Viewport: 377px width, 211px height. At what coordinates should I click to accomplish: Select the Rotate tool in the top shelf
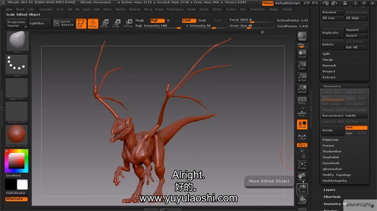click(x=128, y=24)
